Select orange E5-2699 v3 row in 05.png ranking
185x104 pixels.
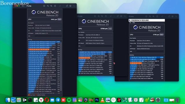[147, 63]
